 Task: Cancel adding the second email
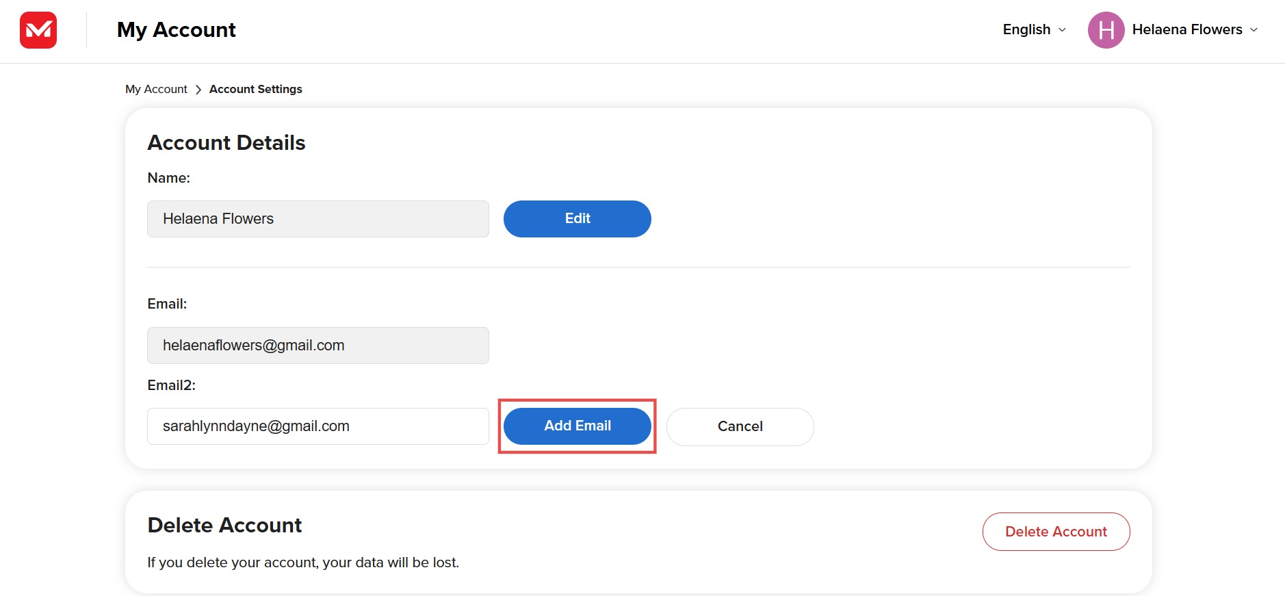coord(740,426)
